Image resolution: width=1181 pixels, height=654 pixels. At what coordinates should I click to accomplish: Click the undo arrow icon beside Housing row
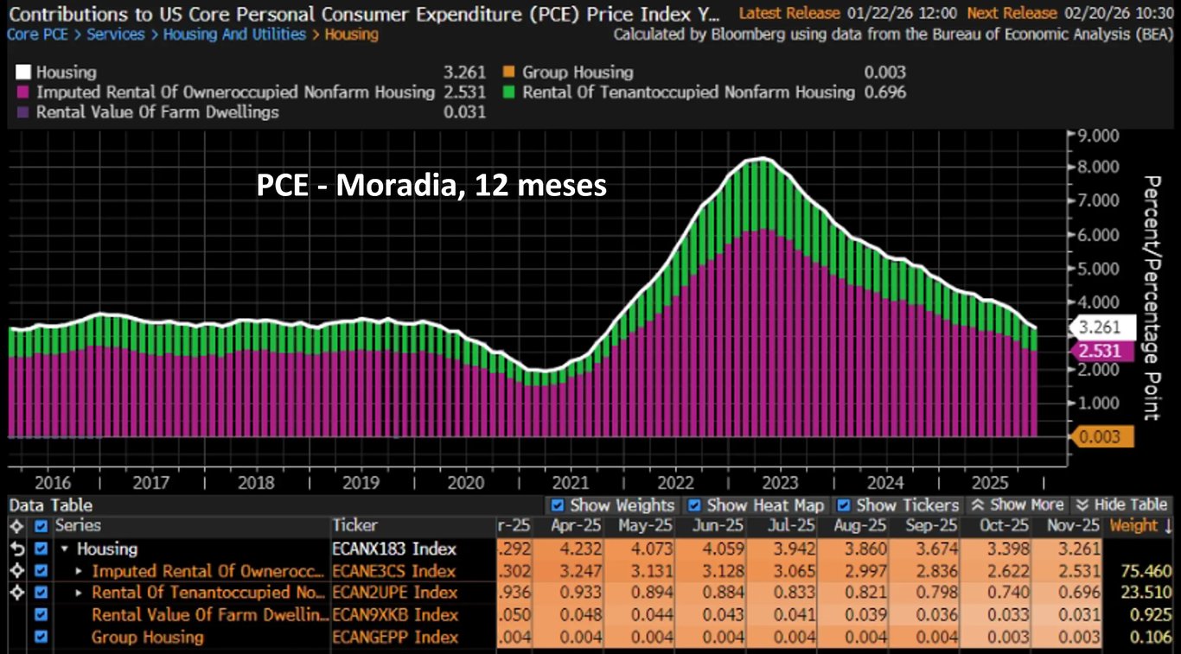(16, 549)
